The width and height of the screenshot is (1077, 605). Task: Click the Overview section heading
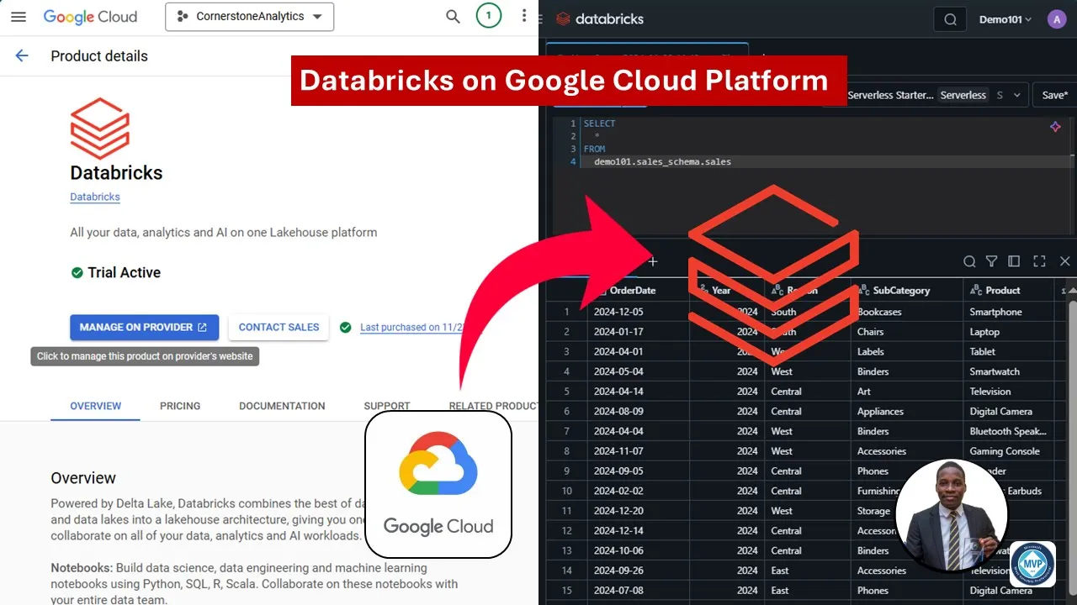[83, 478]
